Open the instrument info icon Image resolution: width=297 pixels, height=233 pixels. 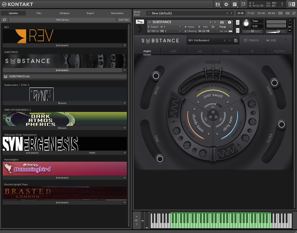(x=229, y=22)
